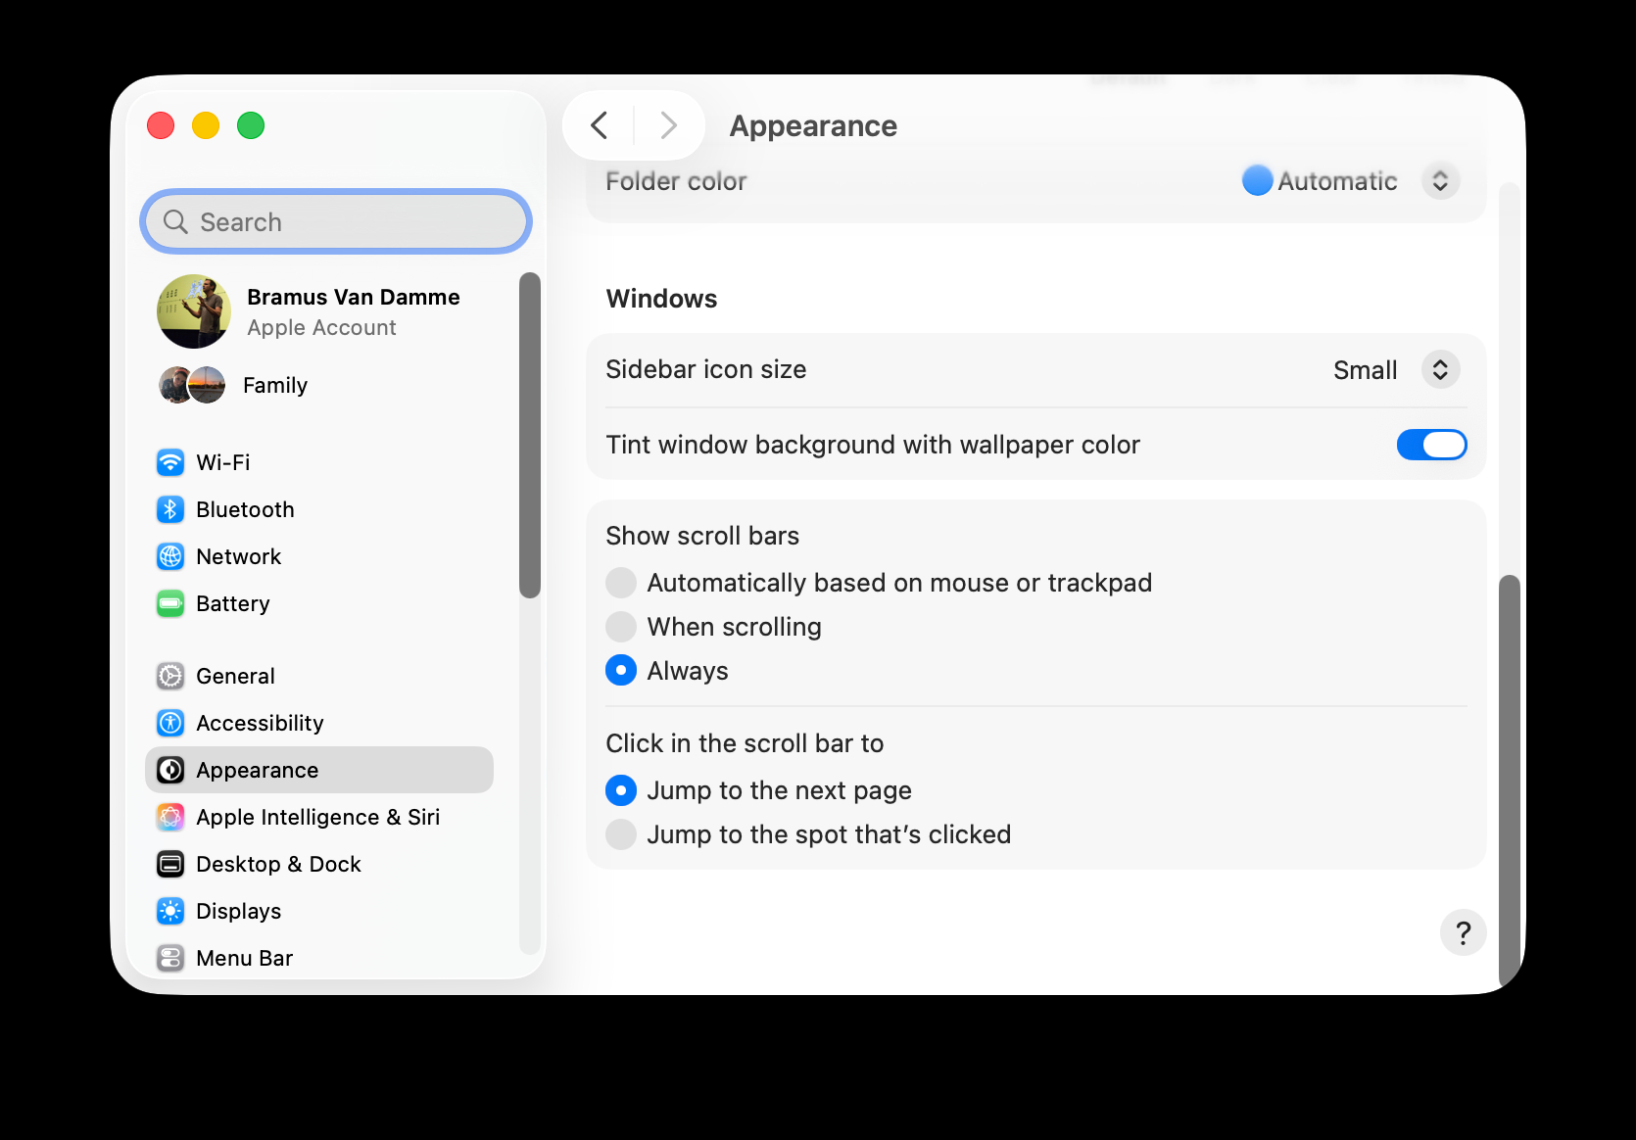Open the Folder color Automatic dropdown
The width and height of the screenshot is (1636, 1140).
pos(1440,181)
